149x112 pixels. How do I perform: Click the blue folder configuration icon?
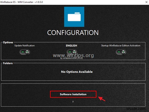(x=74, y=17)
